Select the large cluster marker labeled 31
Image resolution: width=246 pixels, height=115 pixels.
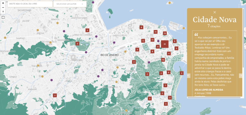pos(165,44)
